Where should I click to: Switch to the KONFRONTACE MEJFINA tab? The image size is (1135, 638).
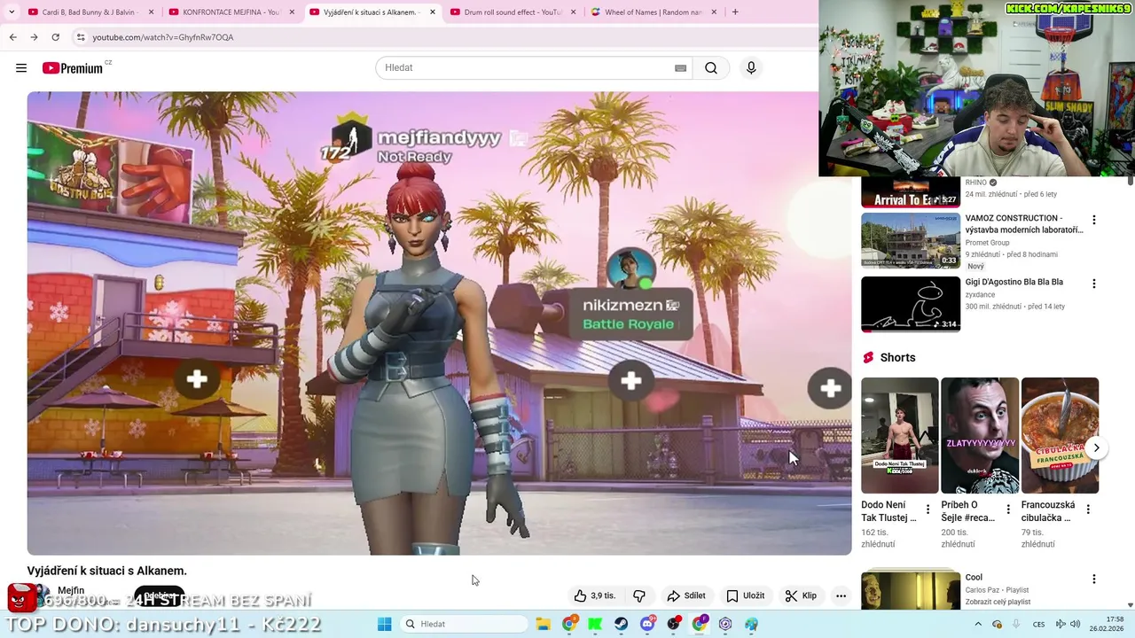(x=231, y=12)
